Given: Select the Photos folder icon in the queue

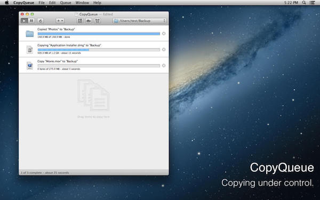Looking at the screenshot, I should coord(29,34).
